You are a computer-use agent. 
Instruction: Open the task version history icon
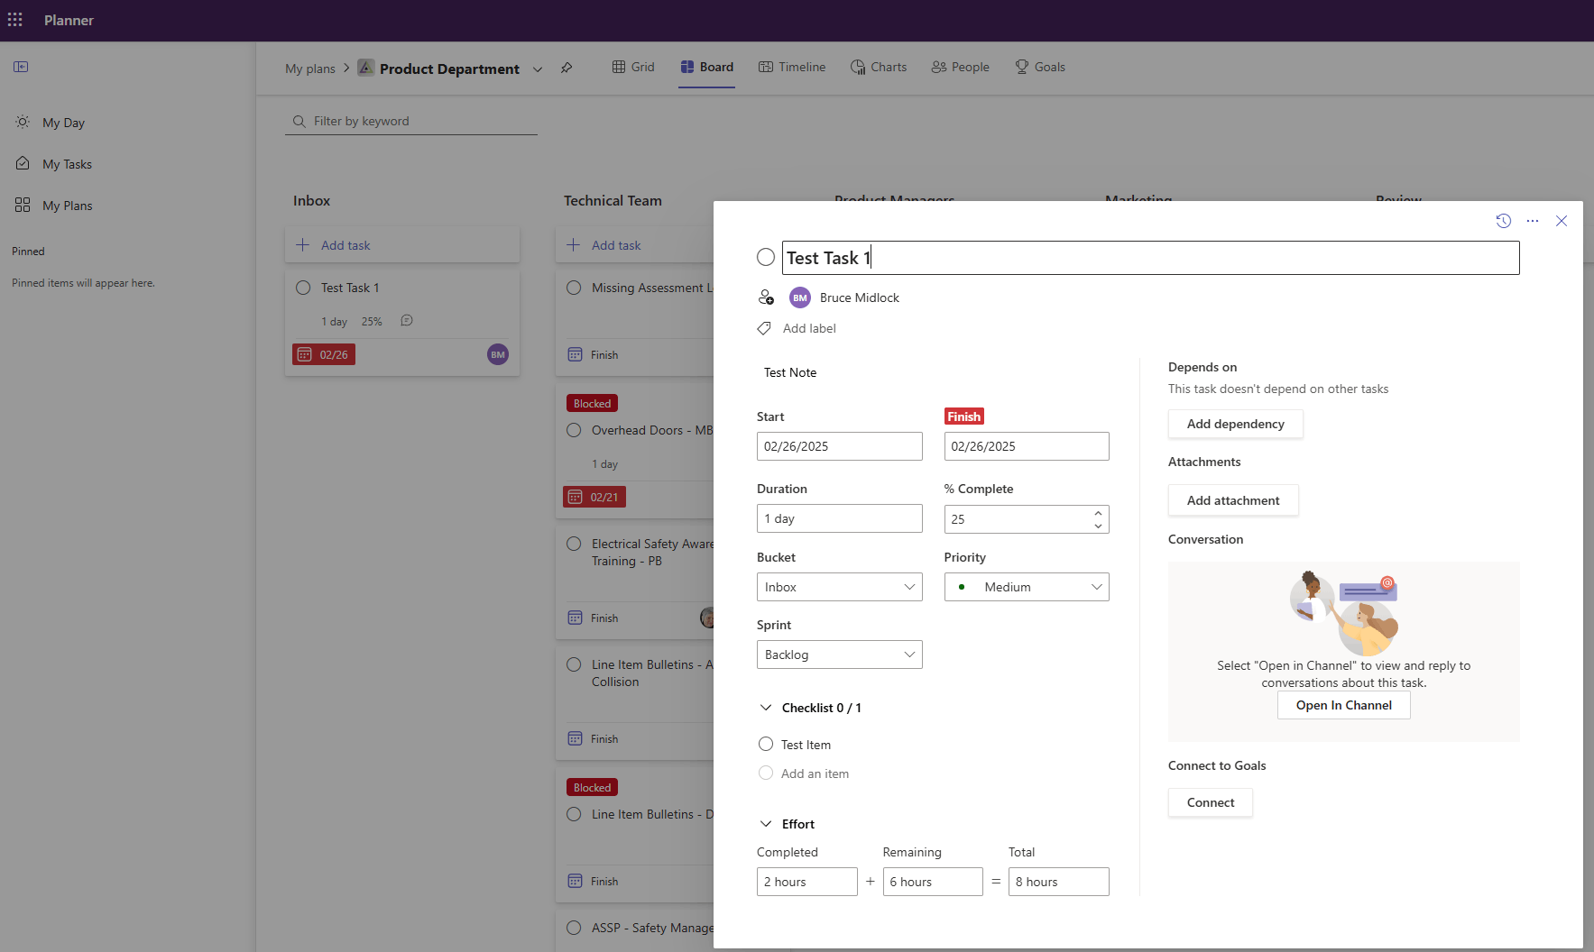[1503, 221]
